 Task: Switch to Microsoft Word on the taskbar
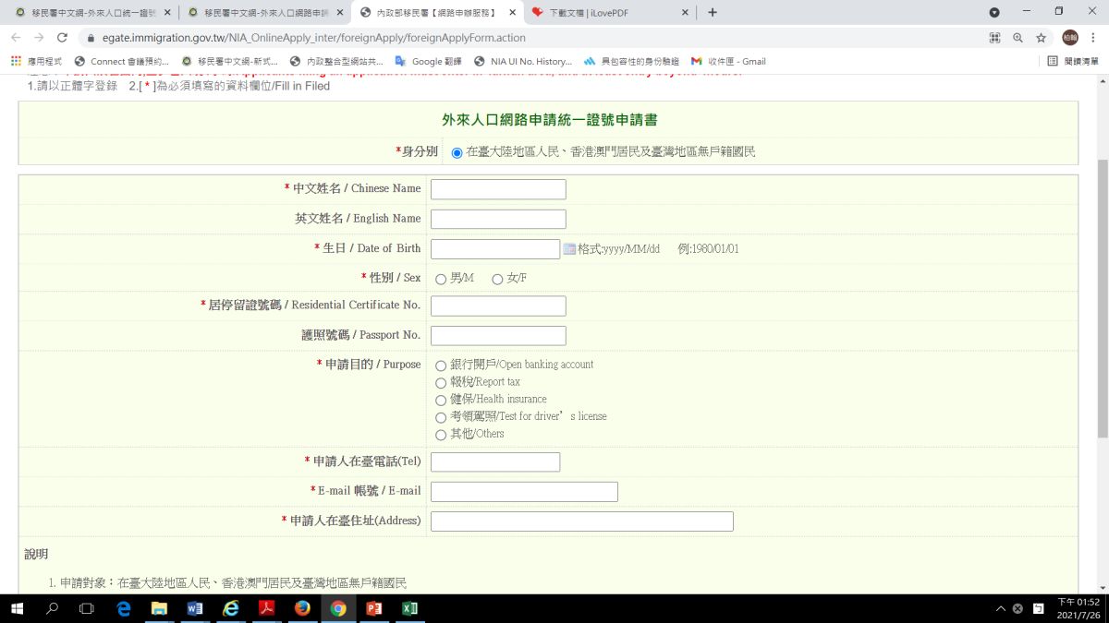[x=195, y=608]
